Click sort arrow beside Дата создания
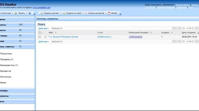Screen dimensions: 199x111 [x=198, y=33]
